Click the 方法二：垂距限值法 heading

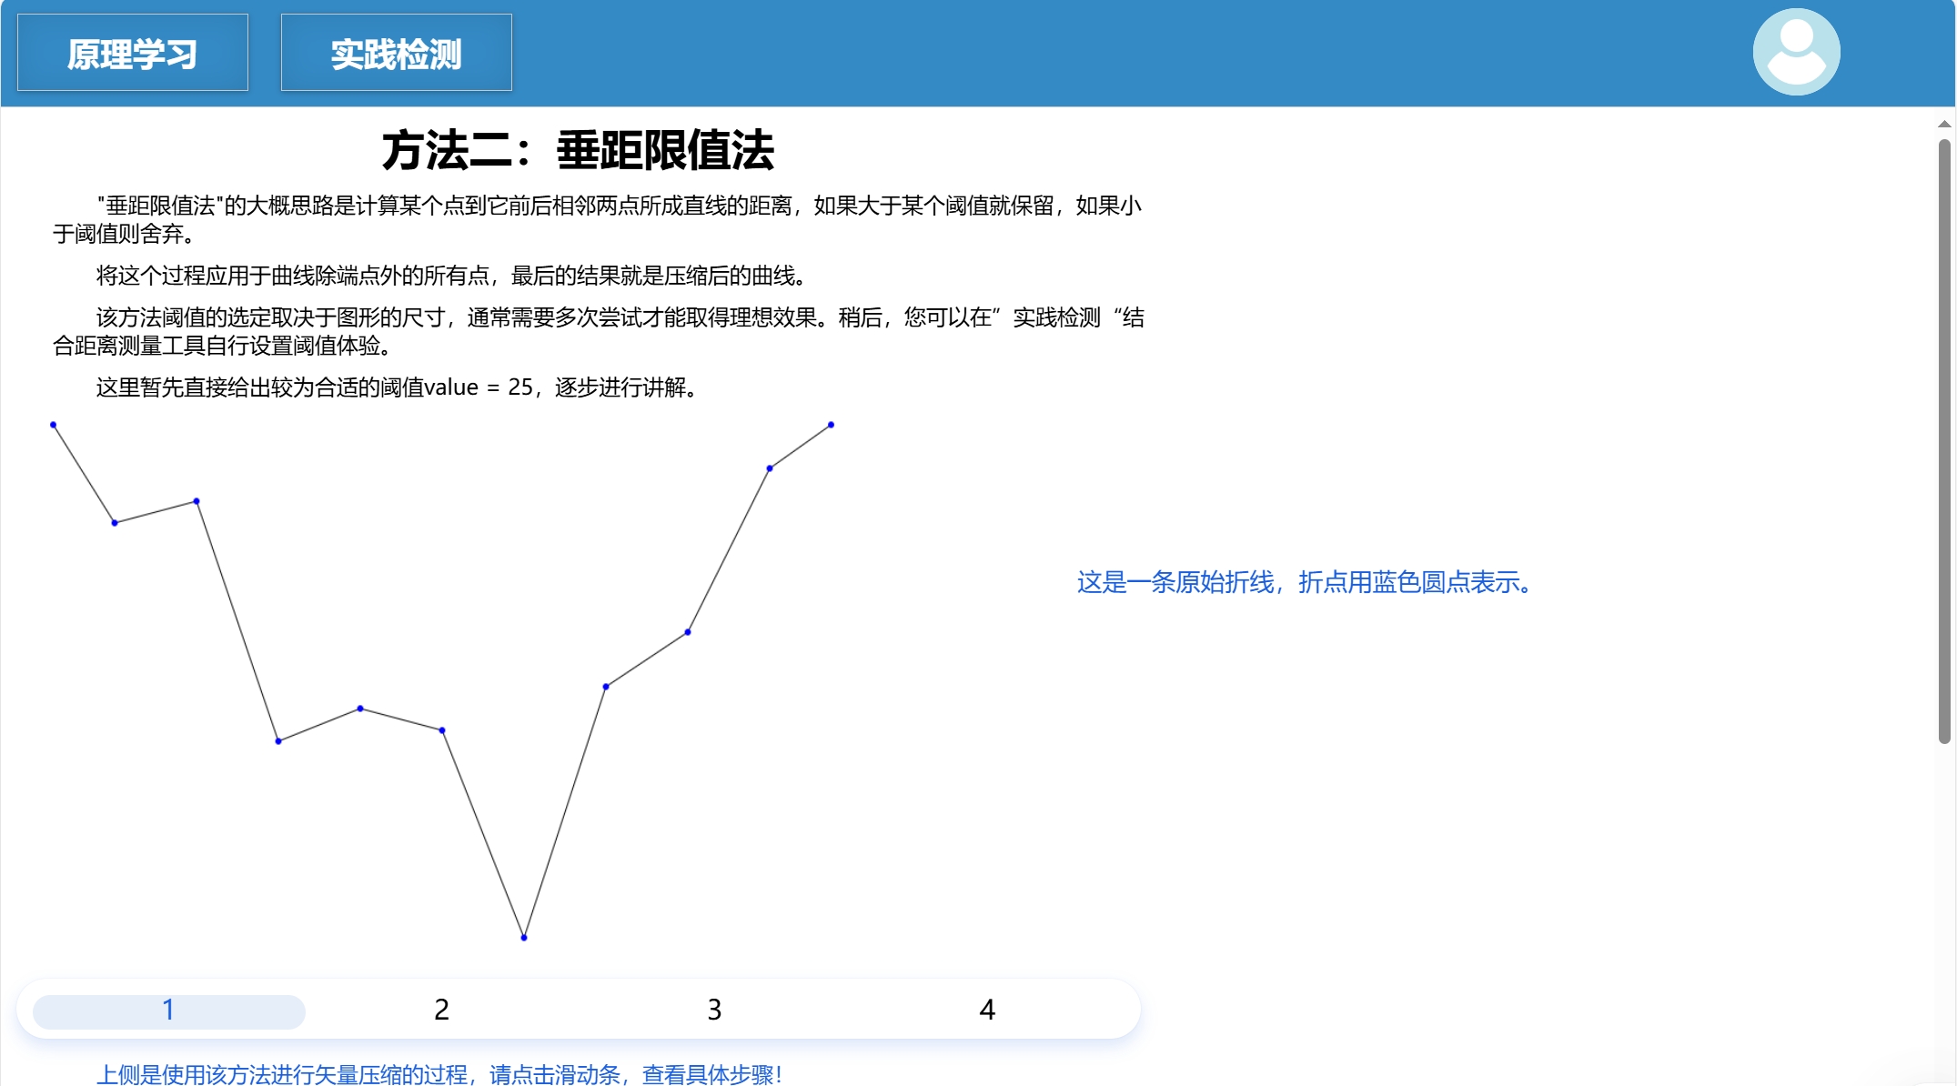tap(577, 151)
